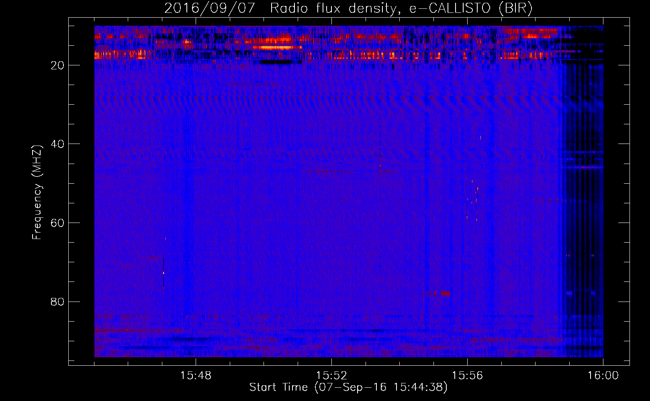Click the 60 frequency tick label
This screenshot has height=401, width=650.
point(57,223)
